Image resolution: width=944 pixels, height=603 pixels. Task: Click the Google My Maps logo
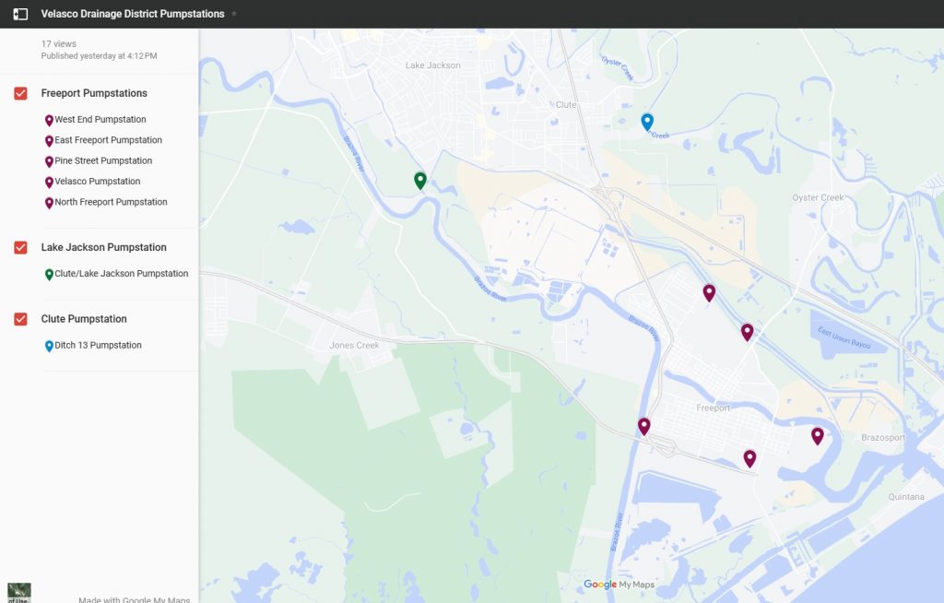click(619, 585)
